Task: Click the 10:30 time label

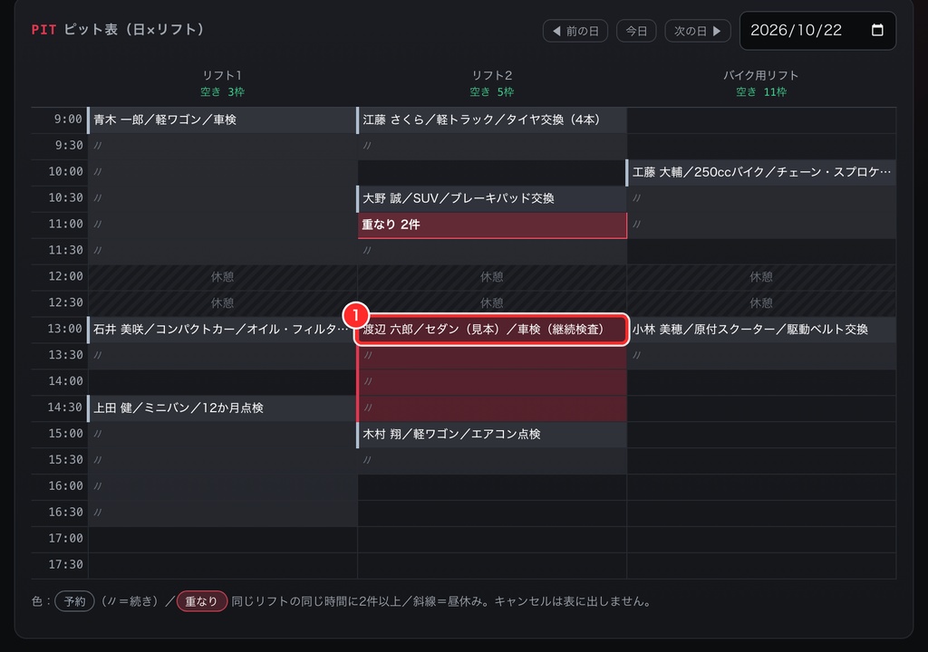Action: coord(65,197)
